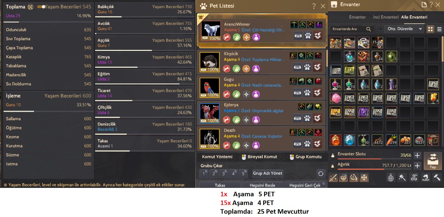Tick the checkbox beside Oto. Düzenle
Image resolution: width=444 pixels, height=217 pixels.
380,29
